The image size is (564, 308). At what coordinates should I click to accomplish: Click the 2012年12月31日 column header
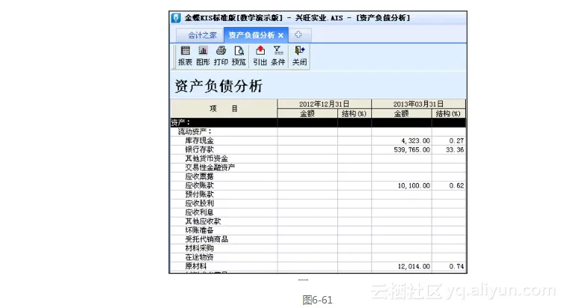pos(324,104)
